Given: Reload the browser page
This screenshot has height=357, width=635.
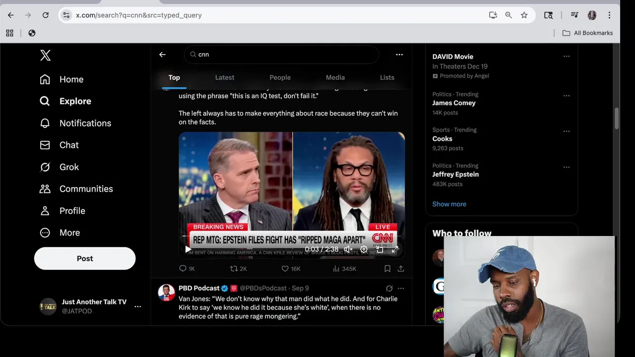Looking at the screenshot, I should tap(46, 15).
